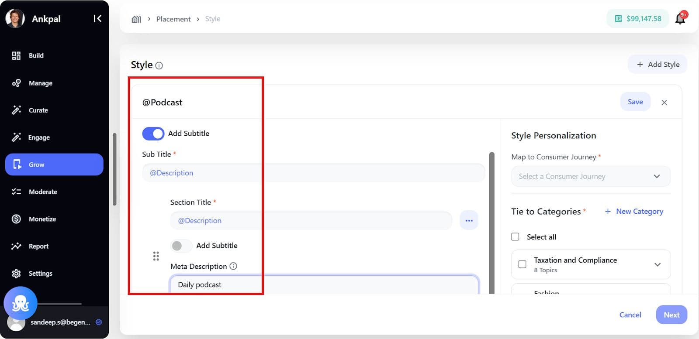Click the section drag handle icon
Viewport: 699px width, 339px height.
pyautogui.click(x=156, y=256)
